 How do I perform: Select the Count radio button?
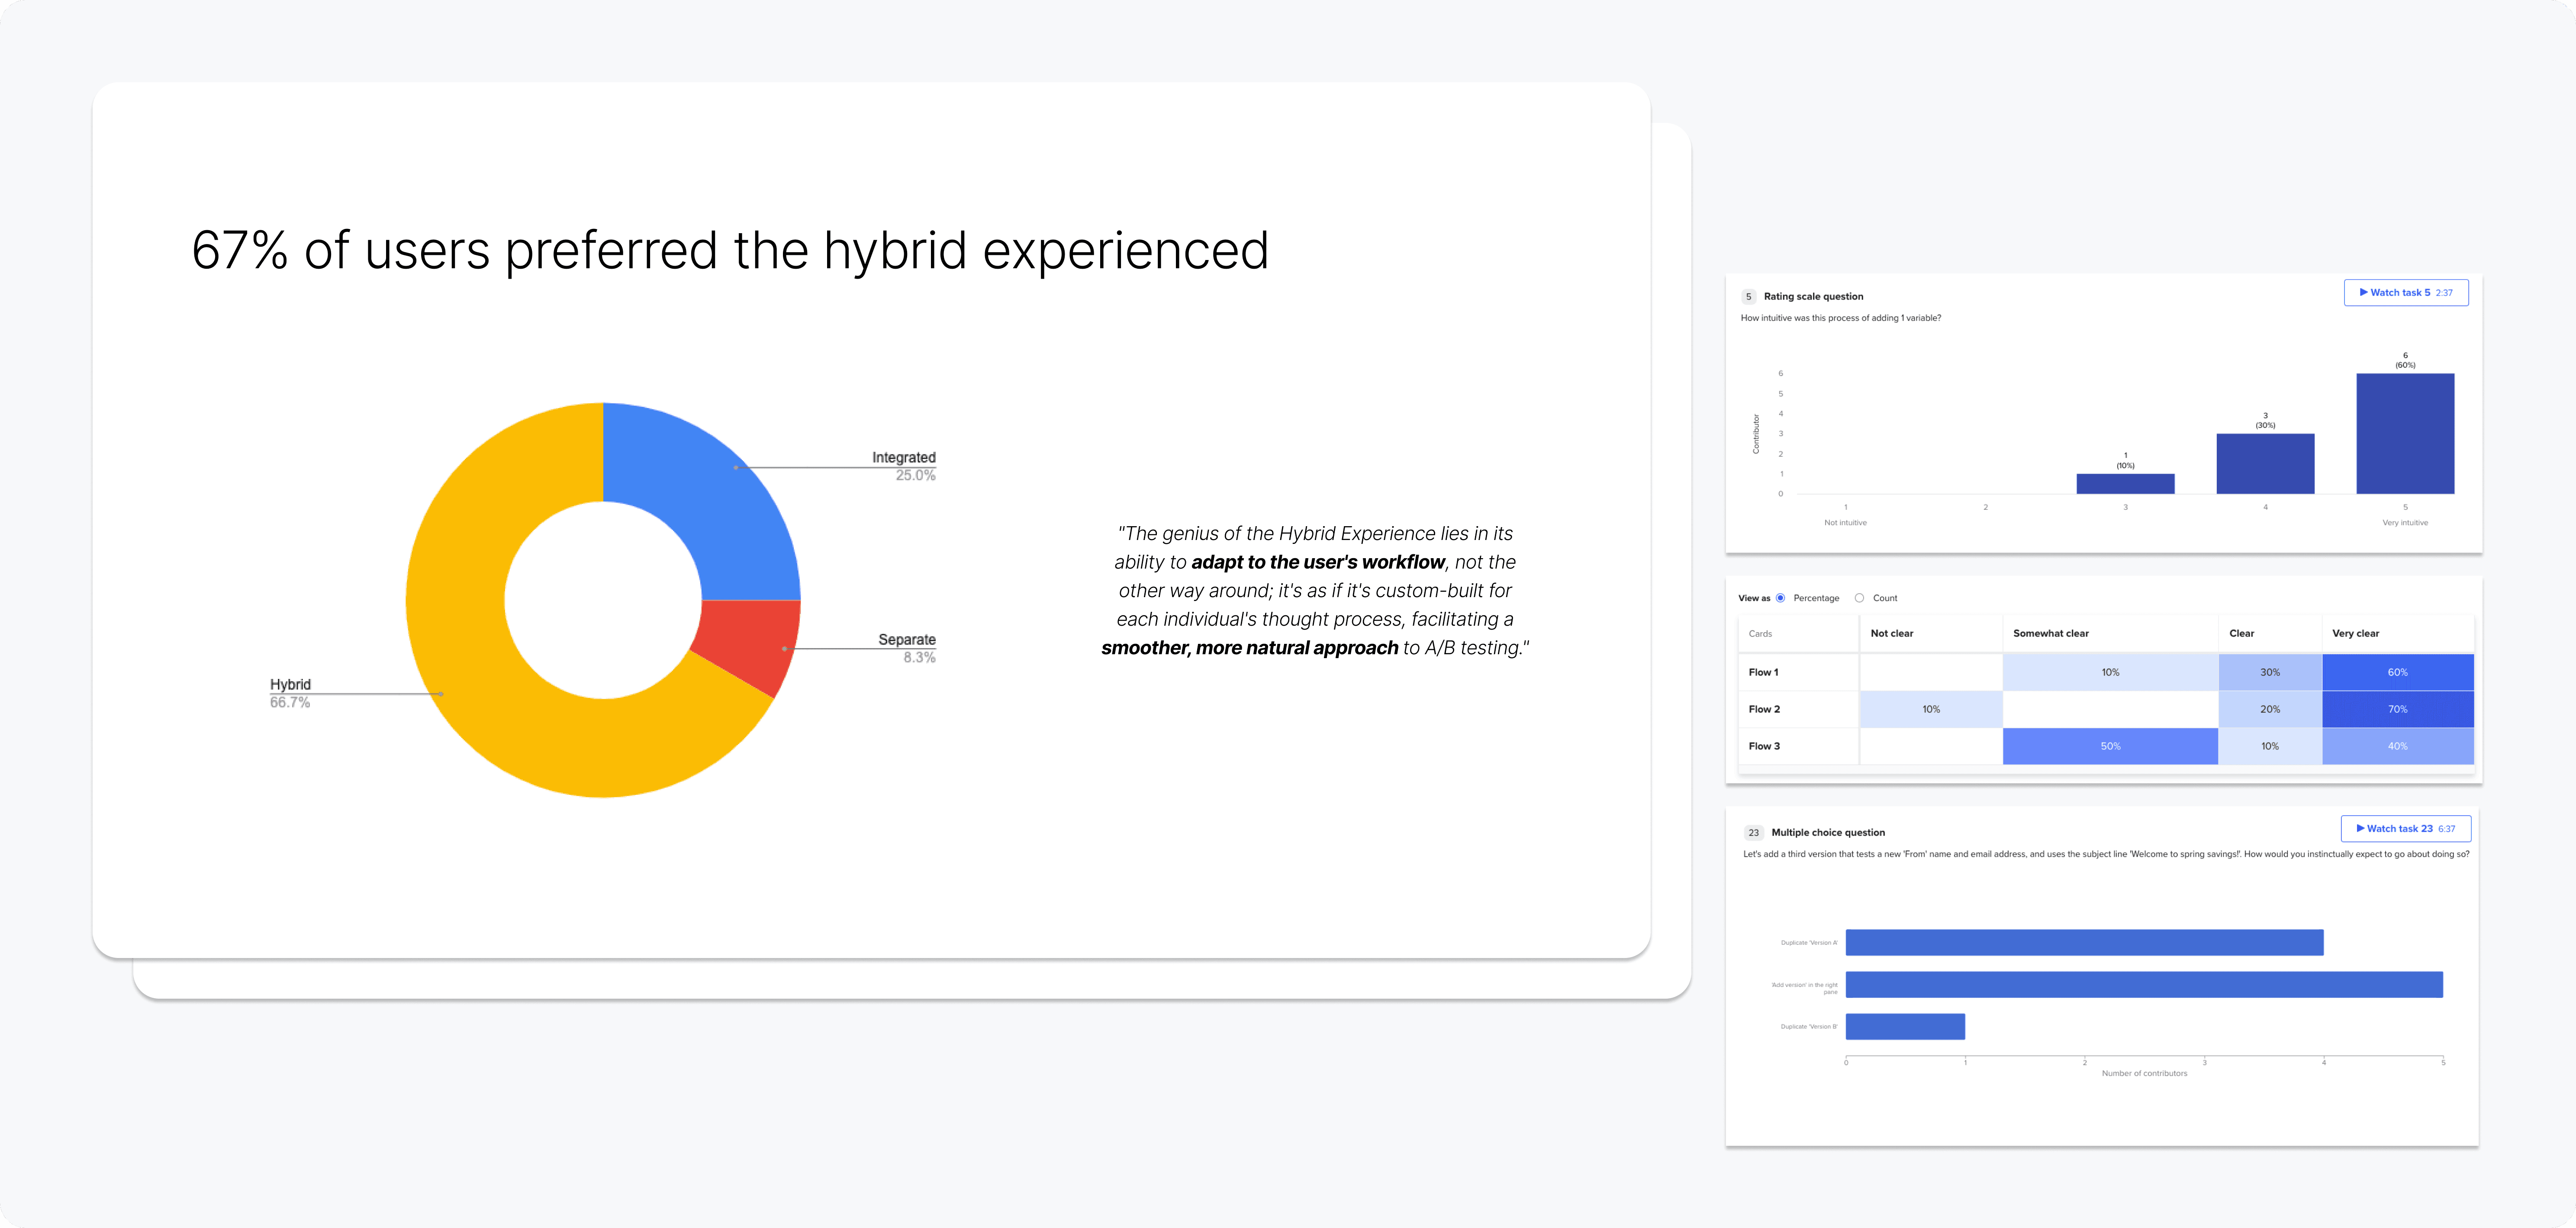[x=1859, y=598]
